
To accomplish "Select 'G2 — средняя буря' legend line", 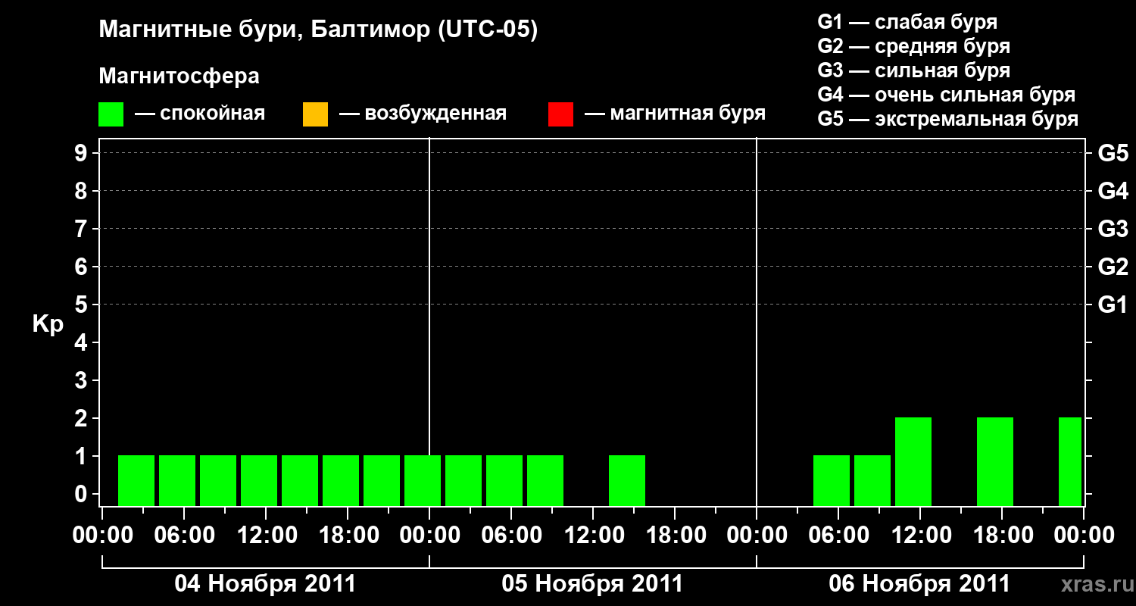I will (913, 46).
